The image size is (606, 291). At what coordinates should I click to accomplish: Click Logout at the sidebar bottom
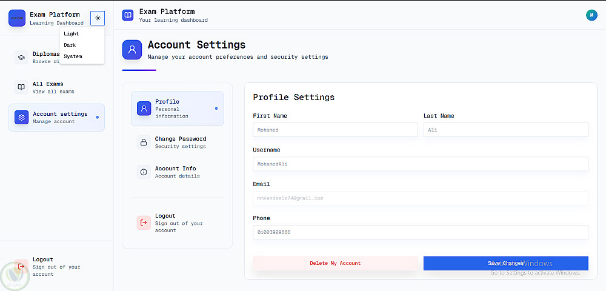click(x=42, y=266)
